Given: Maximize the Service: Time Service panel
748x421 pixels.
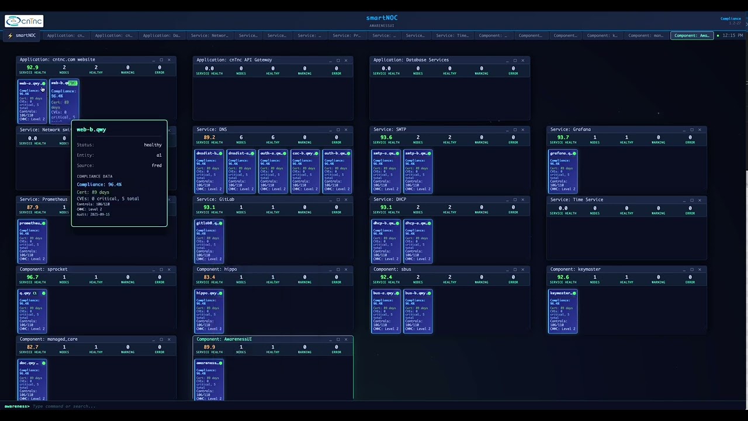Looking at the screenshot, I should pos(692,199).
